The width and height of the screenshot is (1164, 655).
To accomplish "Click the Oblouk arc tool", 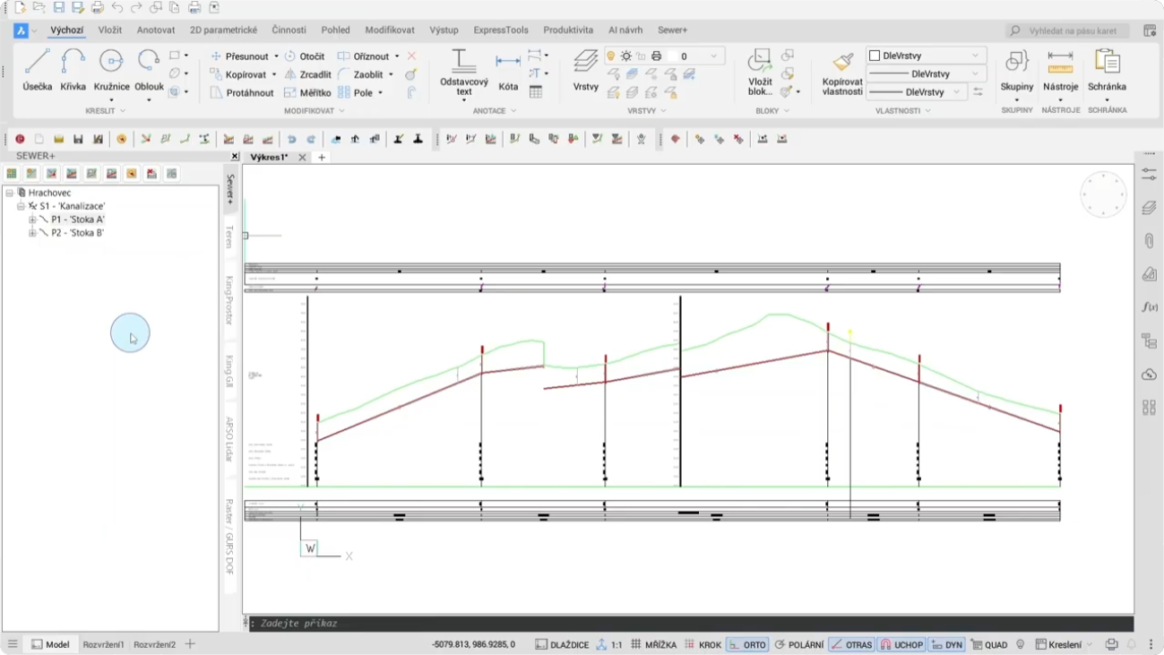I will [x=149, y=69].
